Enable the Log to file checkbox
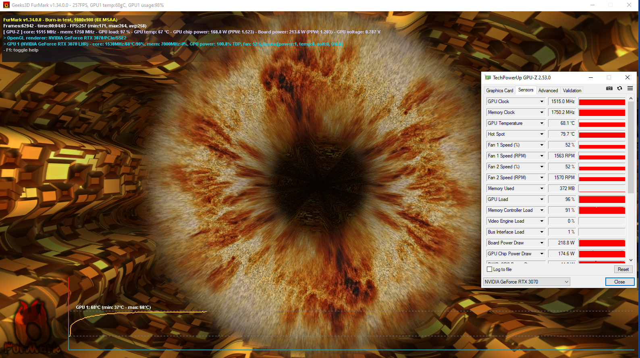Screen dimensions: 640x358 tap(490, 269)
